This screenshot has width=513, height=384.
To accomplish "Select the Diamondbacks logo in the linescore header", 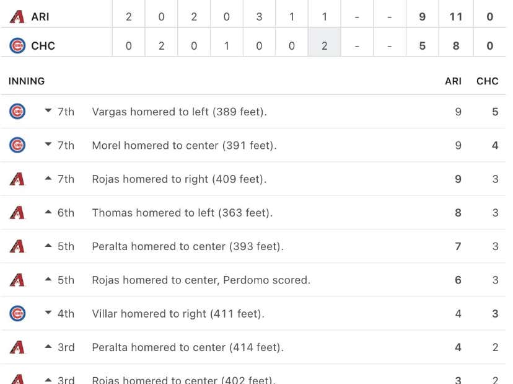I will [x=17, y=16].
